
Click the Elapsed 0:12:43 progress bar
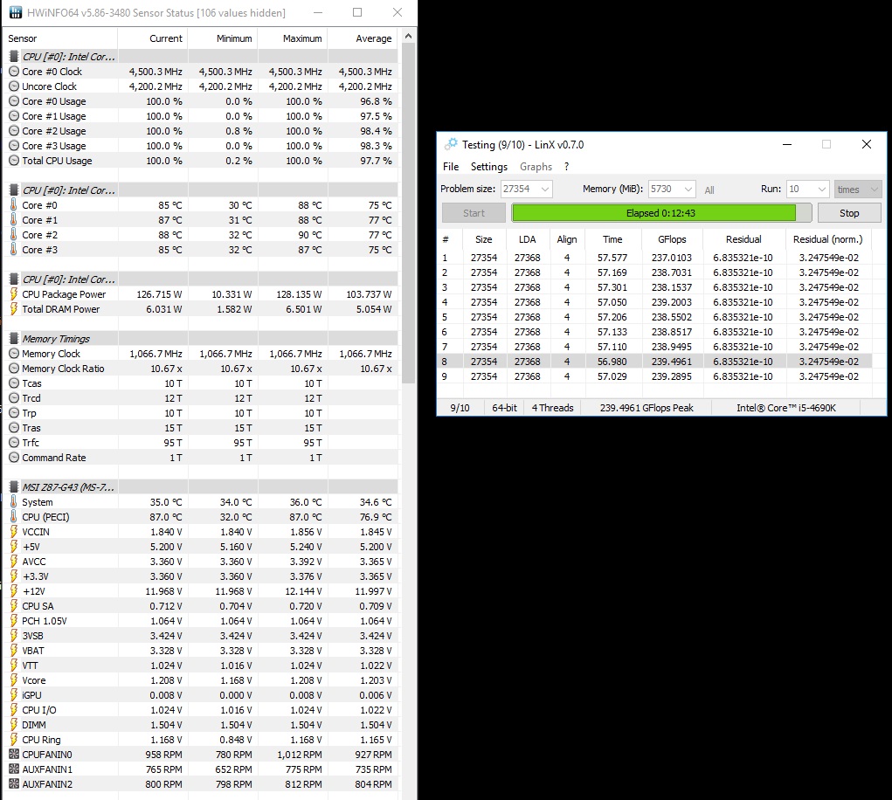(x=661, y=212)
